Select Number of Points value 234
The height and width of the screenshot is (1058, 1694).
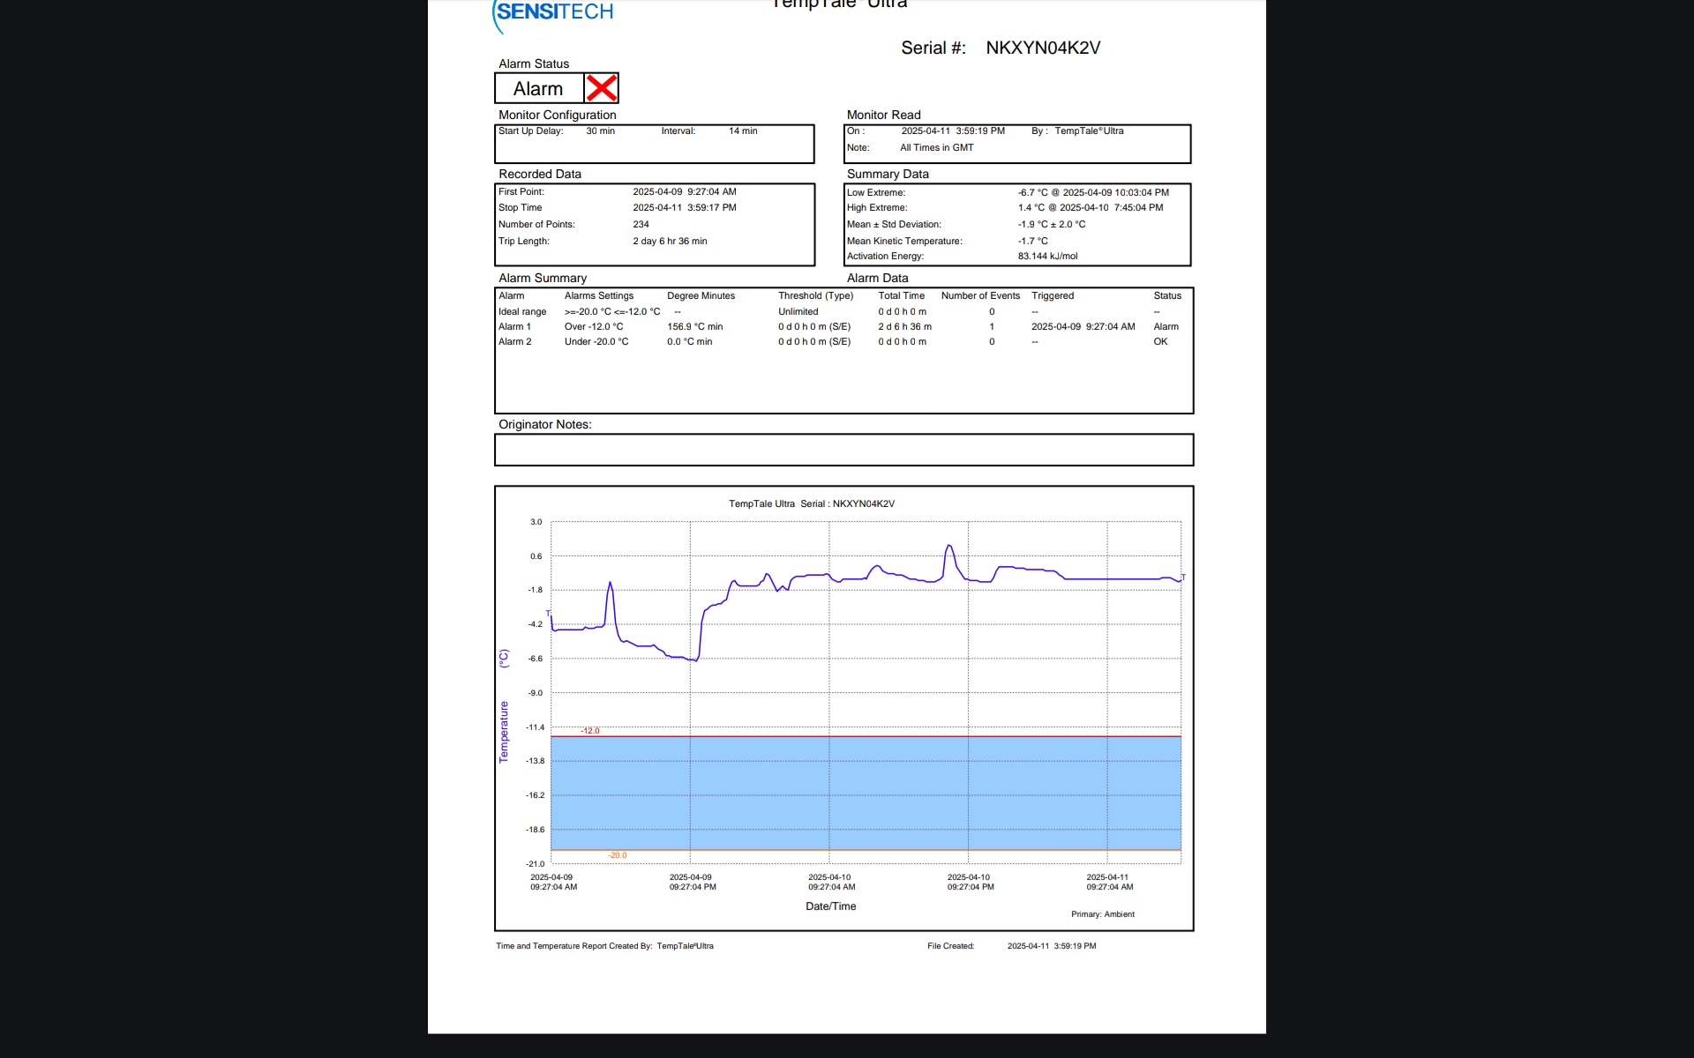pyautogui.click(x=641, y=224)
